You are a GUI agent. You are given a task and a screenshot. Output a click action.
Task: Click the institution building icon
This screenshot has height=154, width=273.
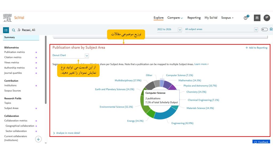[x=257, y=18]
